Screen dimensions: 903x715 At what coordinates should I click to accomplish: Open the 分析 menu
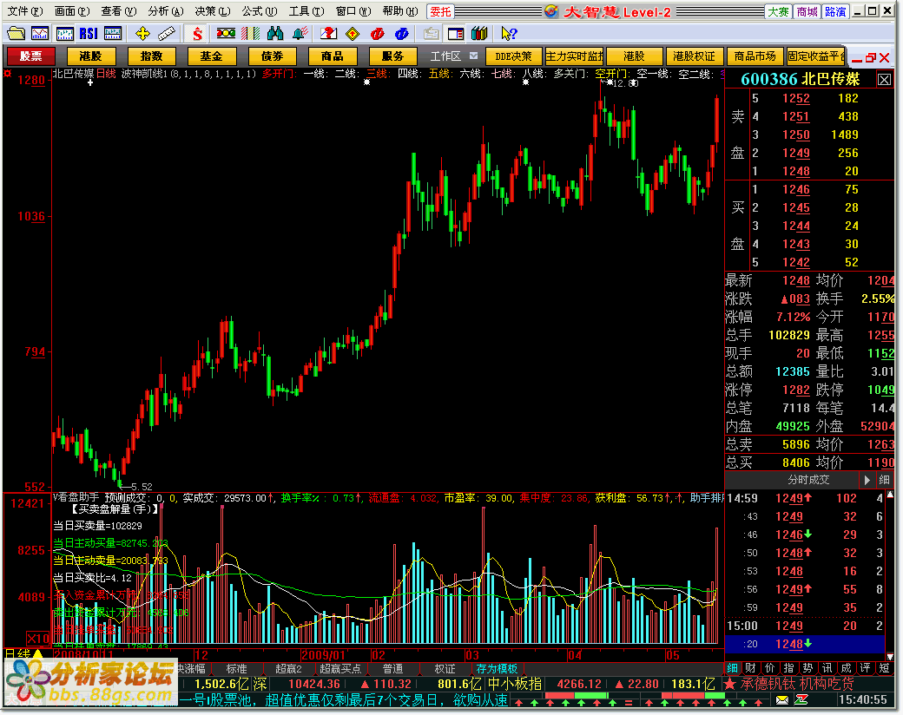(165, 11)
